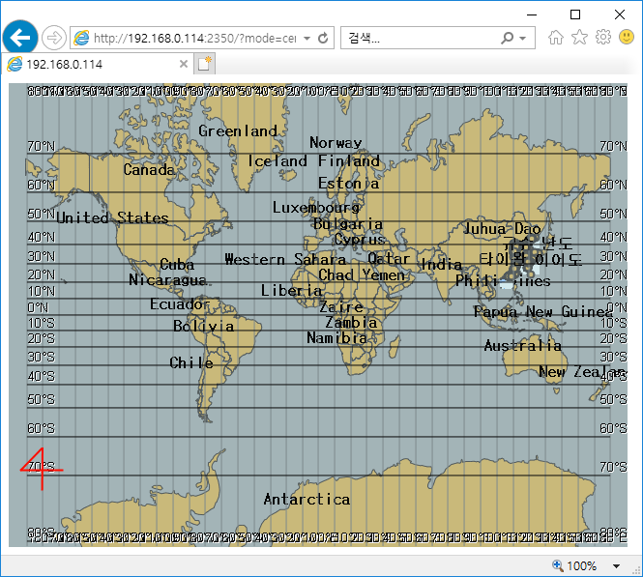Open the zoom level dropdown arrow
Screen dimensions: 643x577
[617, 566]
